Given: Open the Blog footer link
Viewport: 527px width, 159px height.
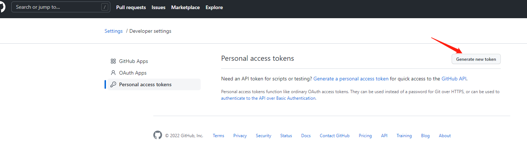Looking at the screenshot, I should coord(425,136).
